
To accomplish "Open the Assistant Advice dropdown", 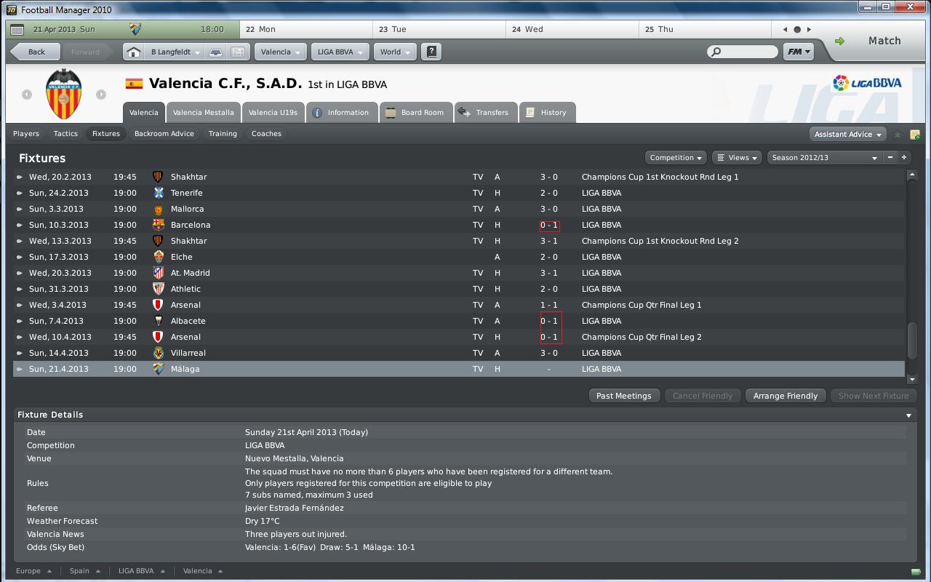I will point(847,134).
